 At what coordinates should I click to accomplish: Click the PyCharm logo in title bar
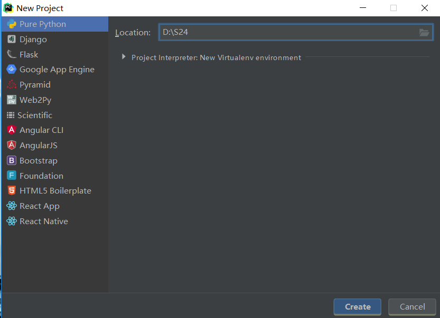pos(8,8)
